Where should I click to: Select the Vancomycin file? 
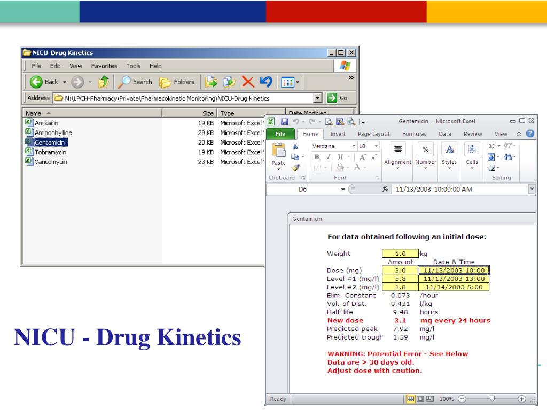click(46, 162)
